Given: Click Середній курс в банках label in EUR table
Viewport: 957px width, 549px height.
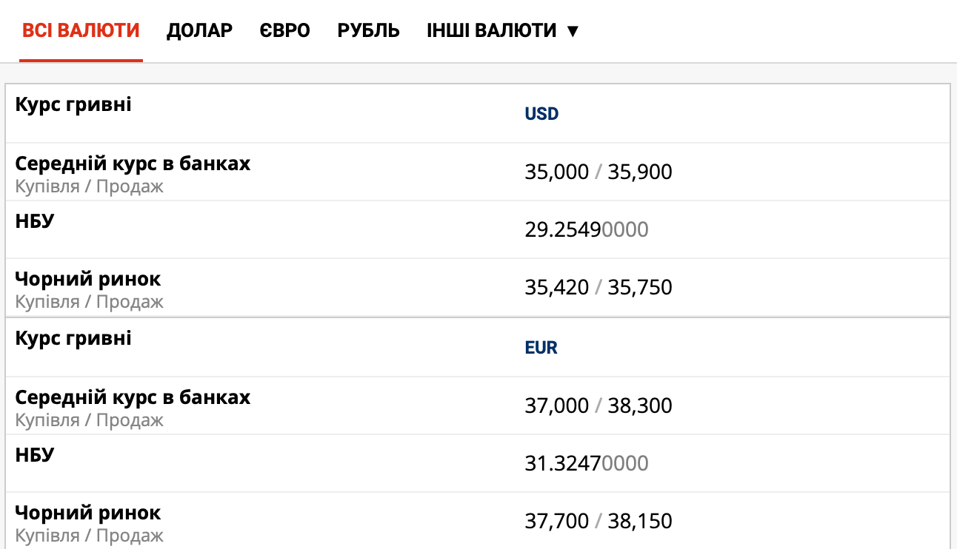Looking at the screenshot, I should [x=133, y=397].
